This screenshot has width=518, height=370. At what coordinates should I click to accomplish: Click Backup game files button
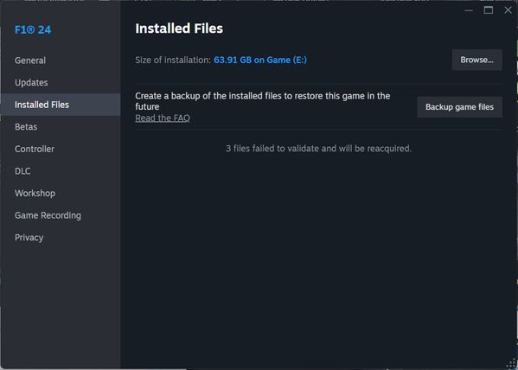(459, 107)
